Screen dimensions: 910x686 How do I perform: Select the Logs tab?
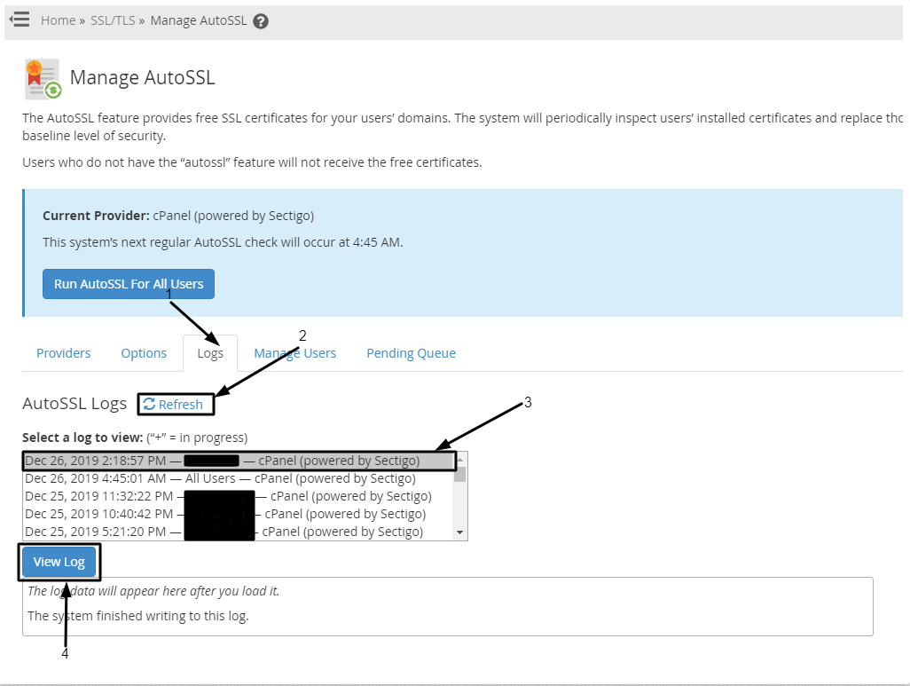[x=210, y=353]
